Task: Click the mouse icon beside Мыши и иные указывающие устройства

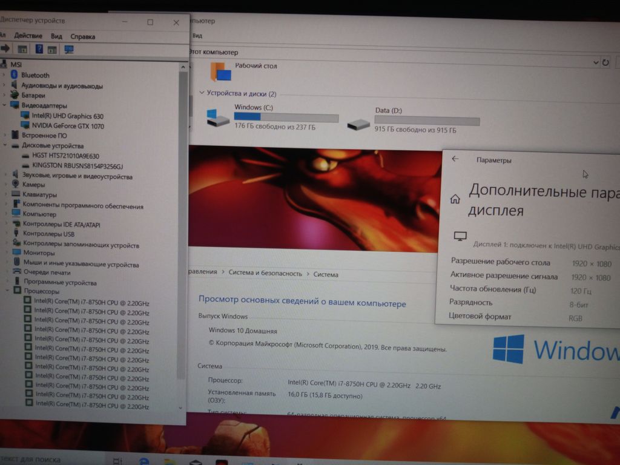Action: pyautogui.click(x=17, y=262)
